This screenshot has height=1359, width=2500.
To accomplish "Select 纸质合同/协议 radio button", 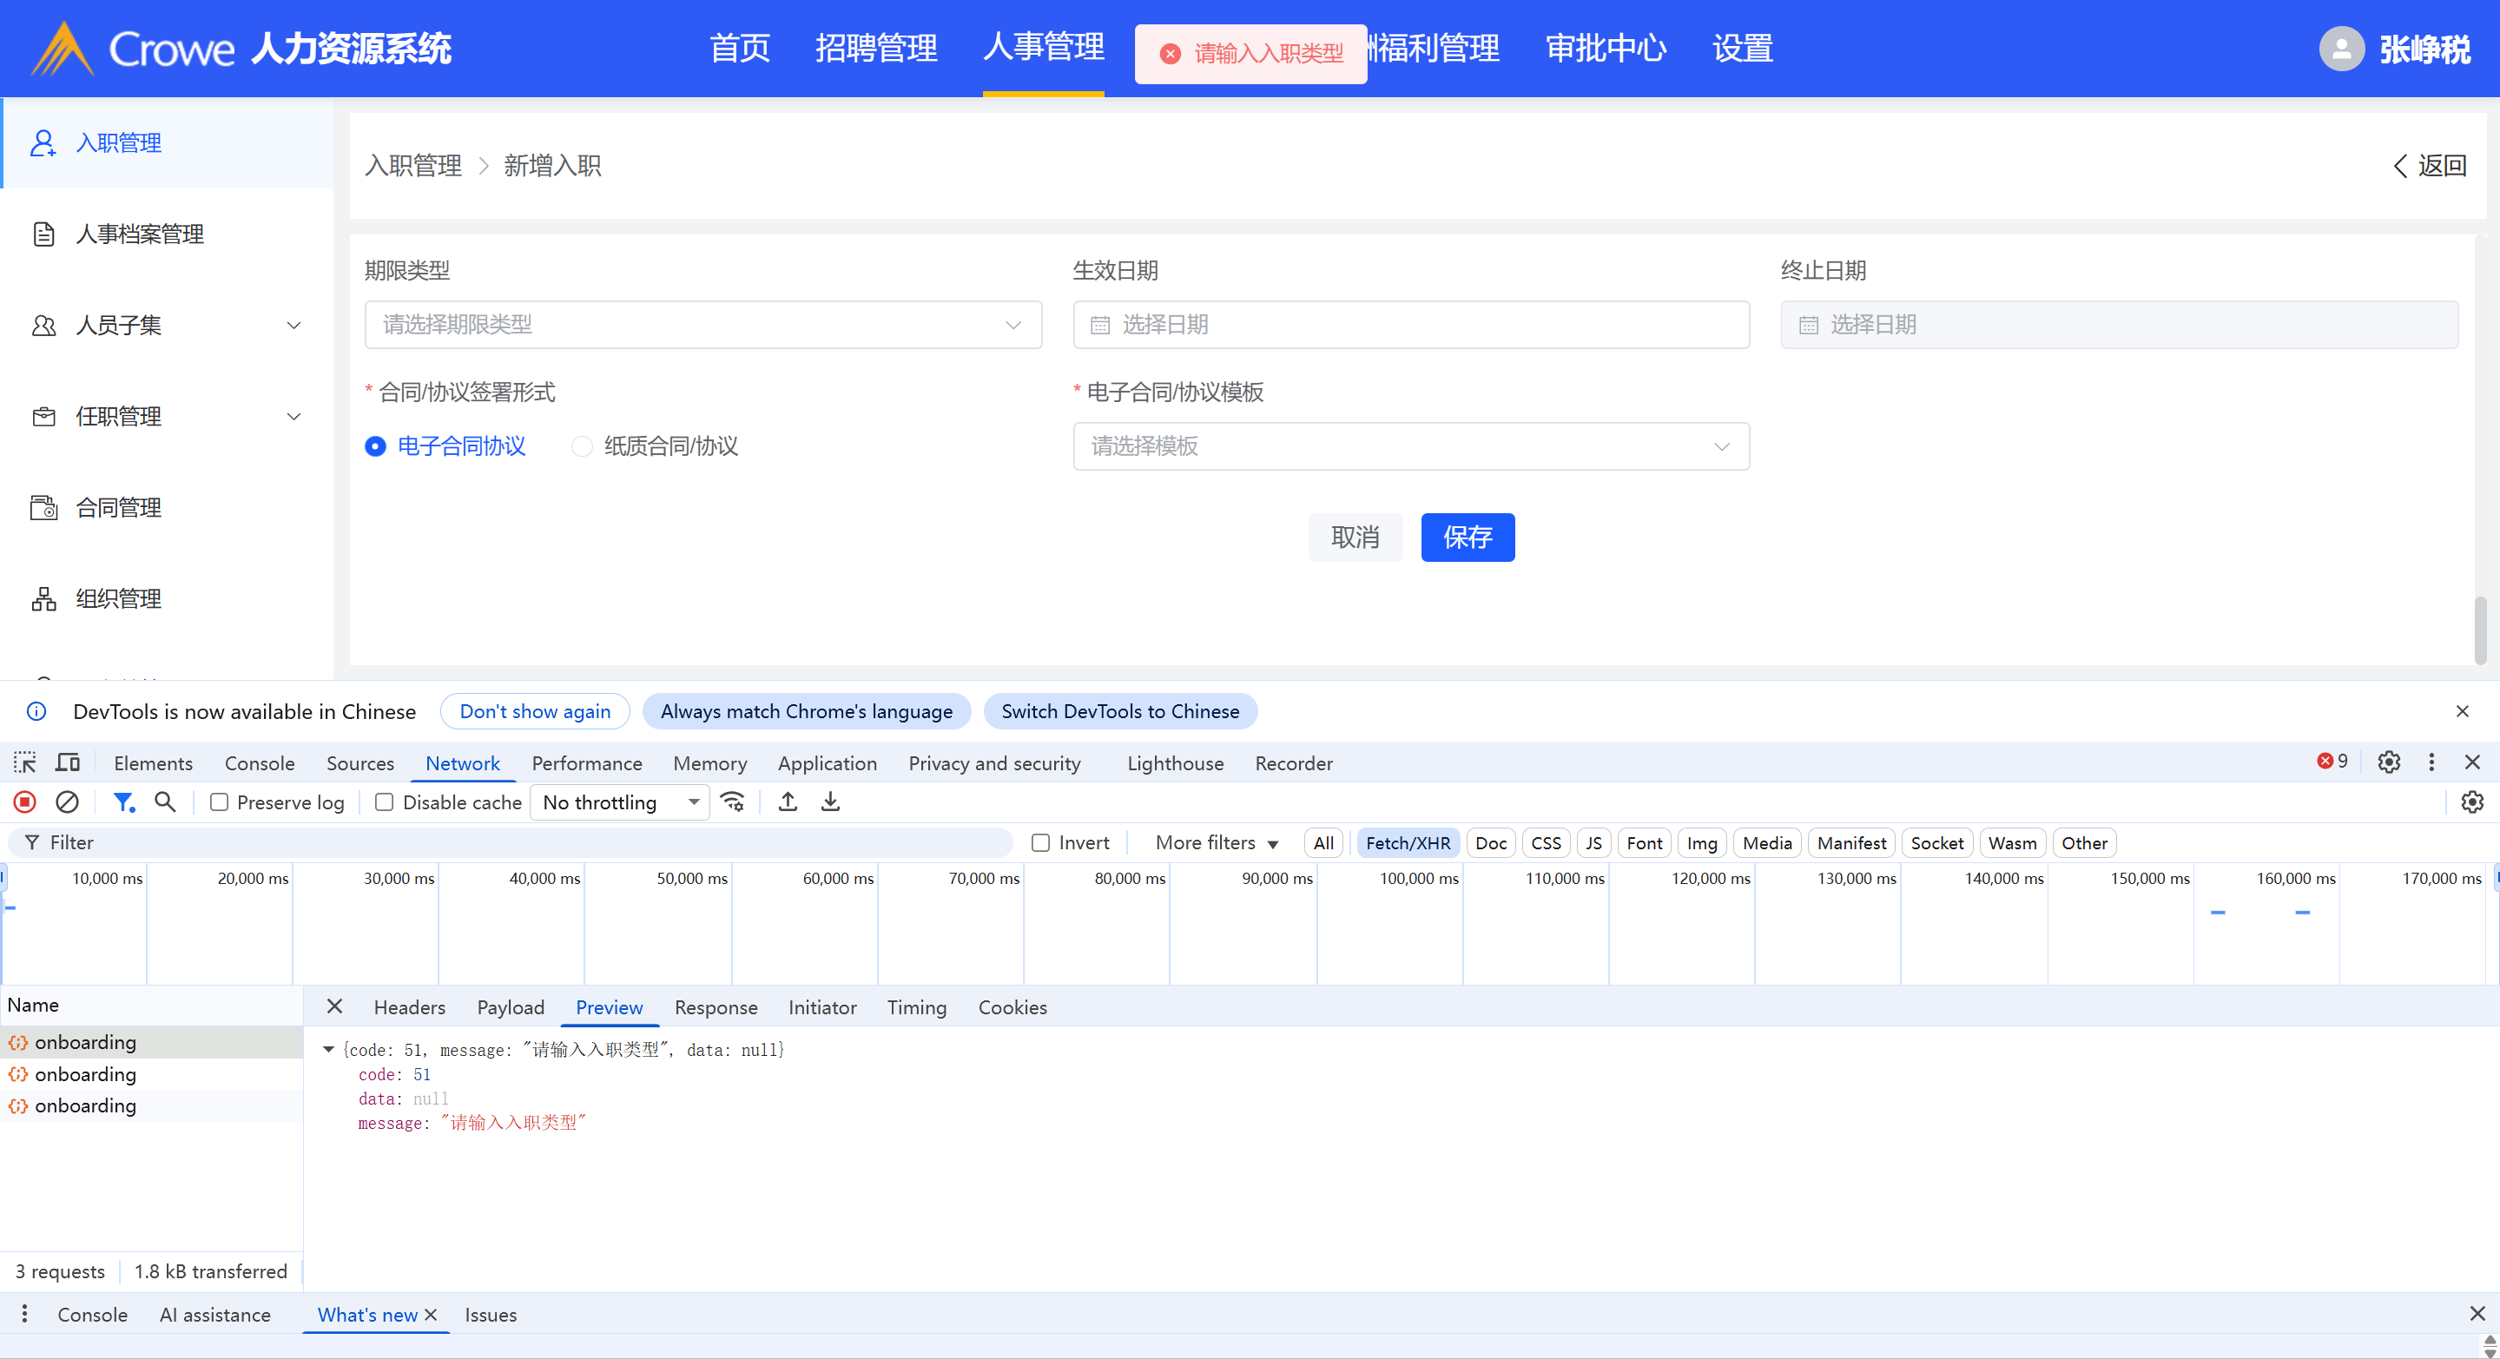I will (583, 446).
